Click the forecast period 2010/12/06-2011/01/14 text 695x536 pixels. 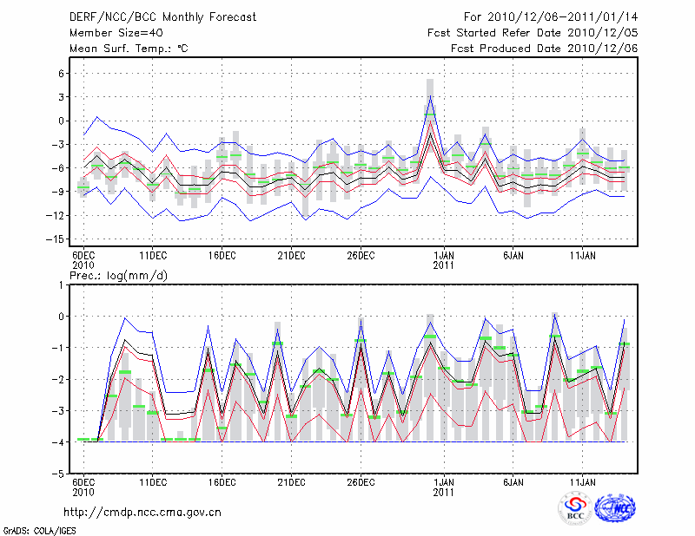[551, 17]
